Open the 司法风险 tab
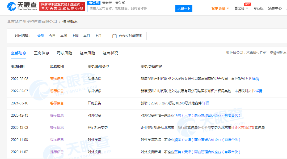This screenshot has height=159, width=287. pyautogui.click(x=64, y=53)
